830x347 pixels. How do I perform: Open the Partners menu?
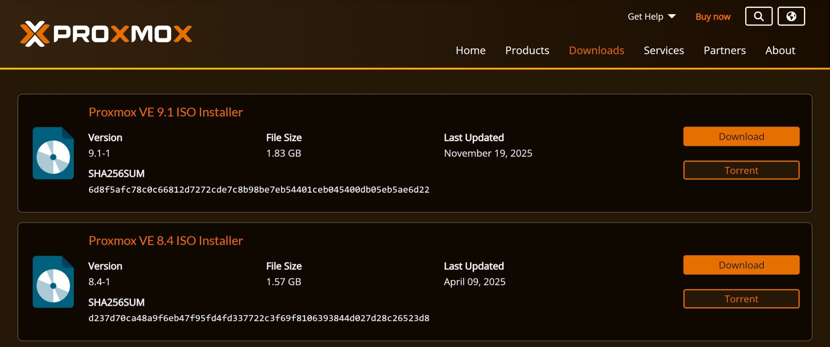click(x=724, y=50)
